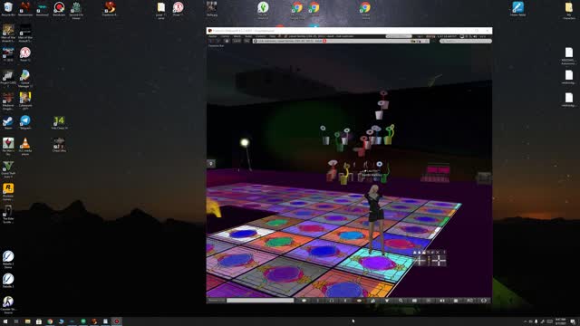Open the people icon in bottom toolbar

pyautogui.click(x=372, y=301)
